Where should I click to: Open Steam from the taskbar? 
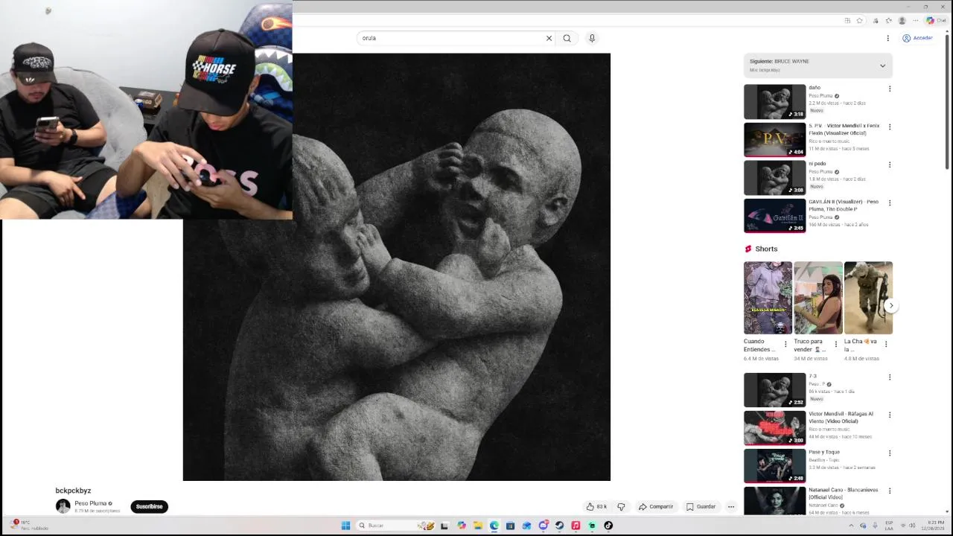[x=559, y=526]
